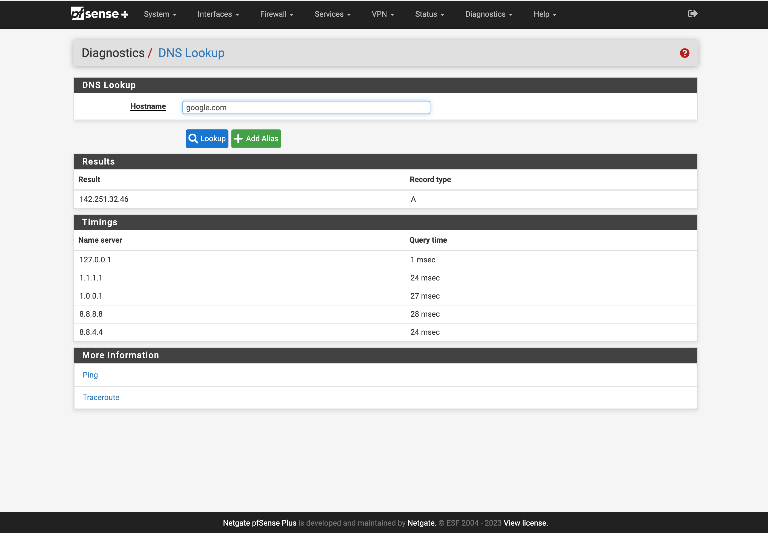Screen dimensions: 768x533
Task: Open the System menu
Action: [160, 14]
